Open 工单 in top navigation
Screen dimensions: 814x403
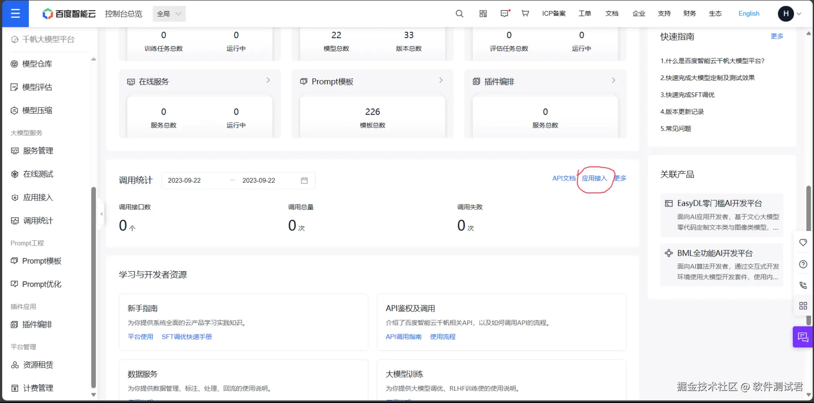point(585,14)
